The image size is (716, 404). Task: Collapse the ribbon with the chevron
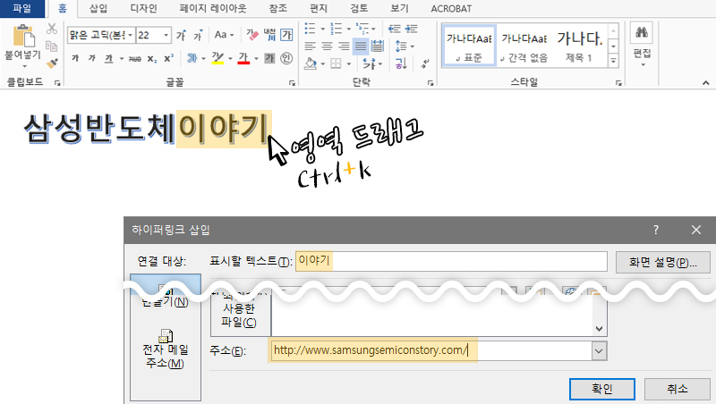[706, 83]
